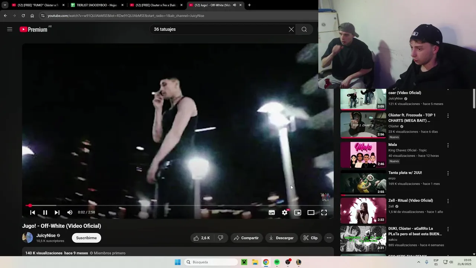Open the Windows Start menu
The image size is (476, 268).
point(178,262)
